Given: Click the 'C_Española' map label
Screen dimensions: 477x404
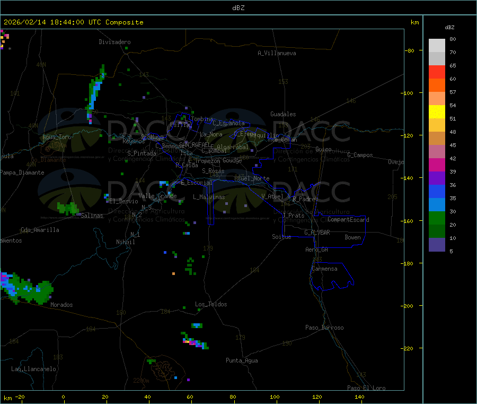Looking at the screenshot, I should click(229, 123).
